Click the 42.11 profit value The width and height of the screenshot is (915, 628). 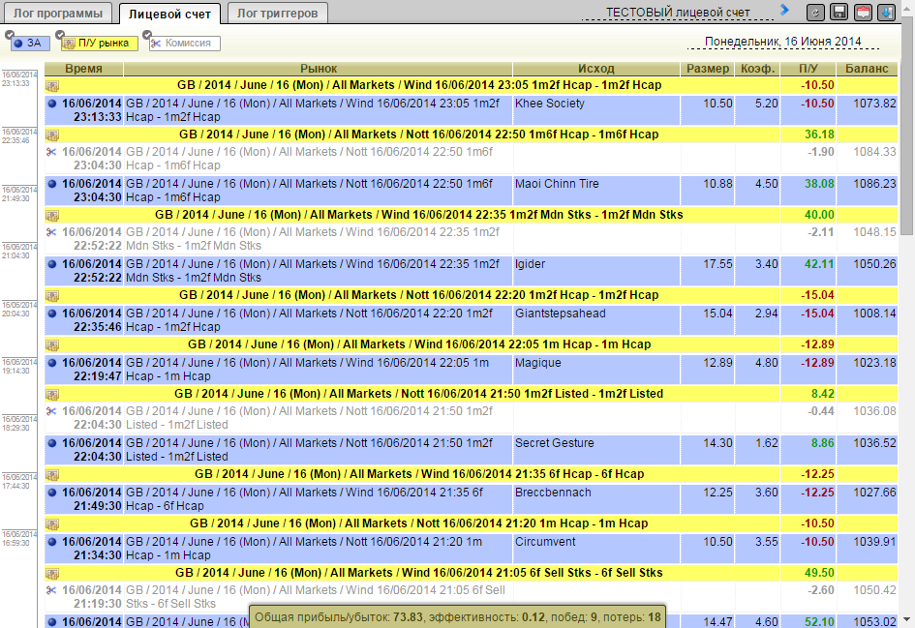[819, 264]
